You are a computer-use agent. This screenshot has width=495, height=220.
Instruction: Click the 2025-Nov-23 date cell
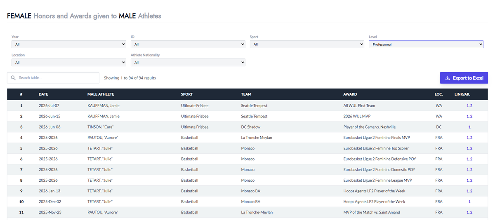[x=49, y=213]
